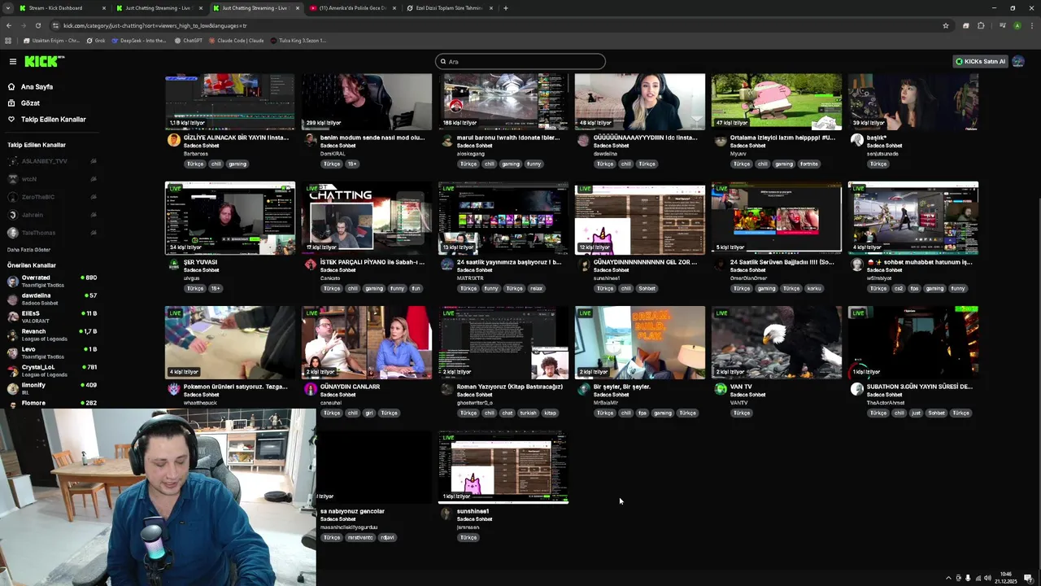Click the address bar URL
This screenshot has height=586, width=1041.
click(x=155, y=25)
